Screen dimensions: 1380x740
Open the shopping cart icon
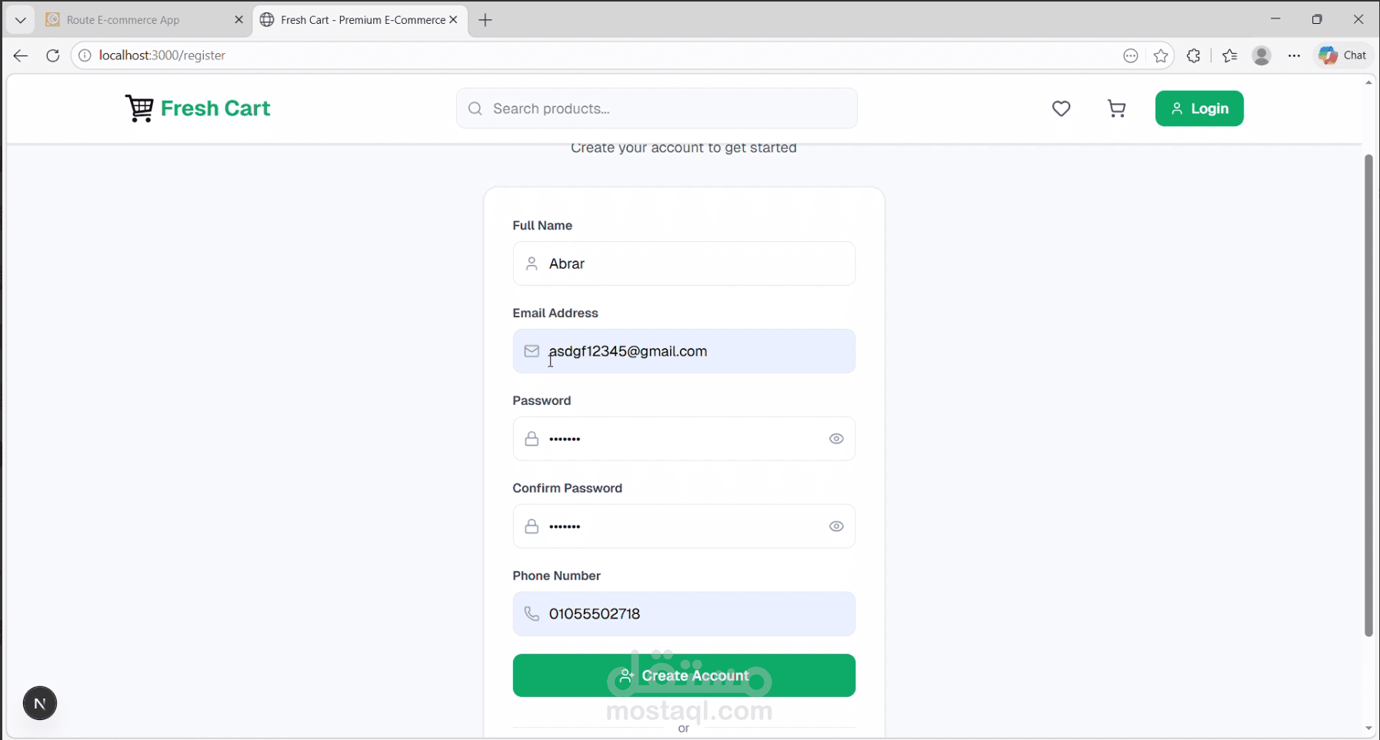[x=1116, y=108]
